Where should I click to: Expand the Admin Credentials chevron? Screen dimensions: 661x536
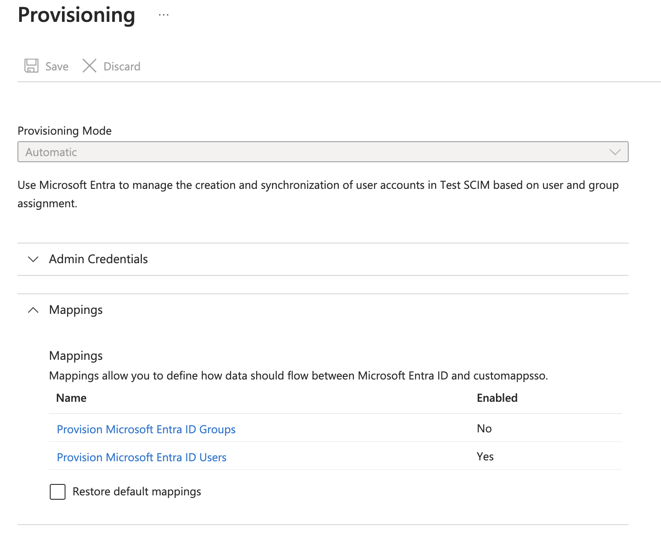[33, 259]
